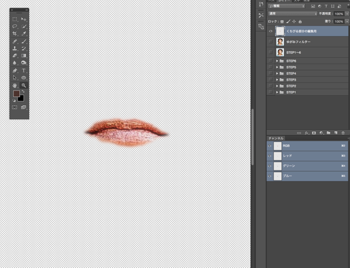Viewport: 350px width, 268px height.
Task: Create a new layer
Action: 336,133
